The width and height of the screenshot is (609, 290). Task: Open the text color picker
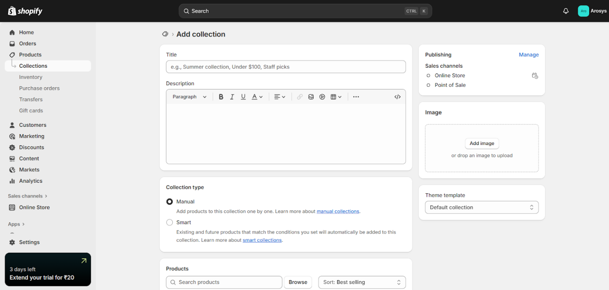coord(257,97)
